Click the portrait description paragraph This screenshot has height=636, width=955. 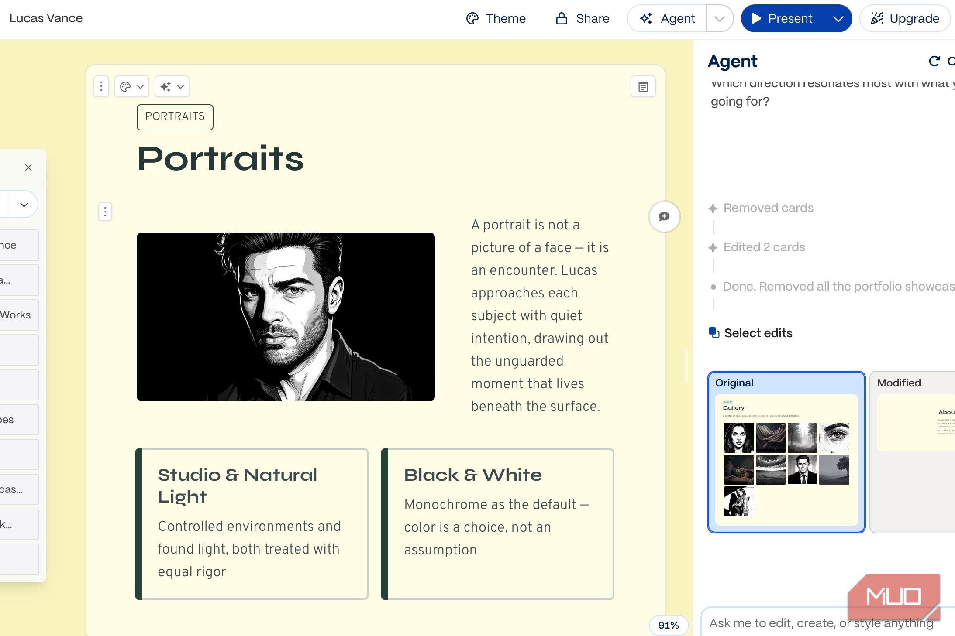tap(540, 315)
